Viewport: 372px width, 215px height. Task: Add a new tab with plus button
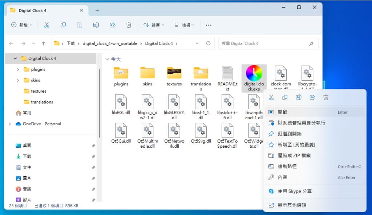[x=97, y=10]
